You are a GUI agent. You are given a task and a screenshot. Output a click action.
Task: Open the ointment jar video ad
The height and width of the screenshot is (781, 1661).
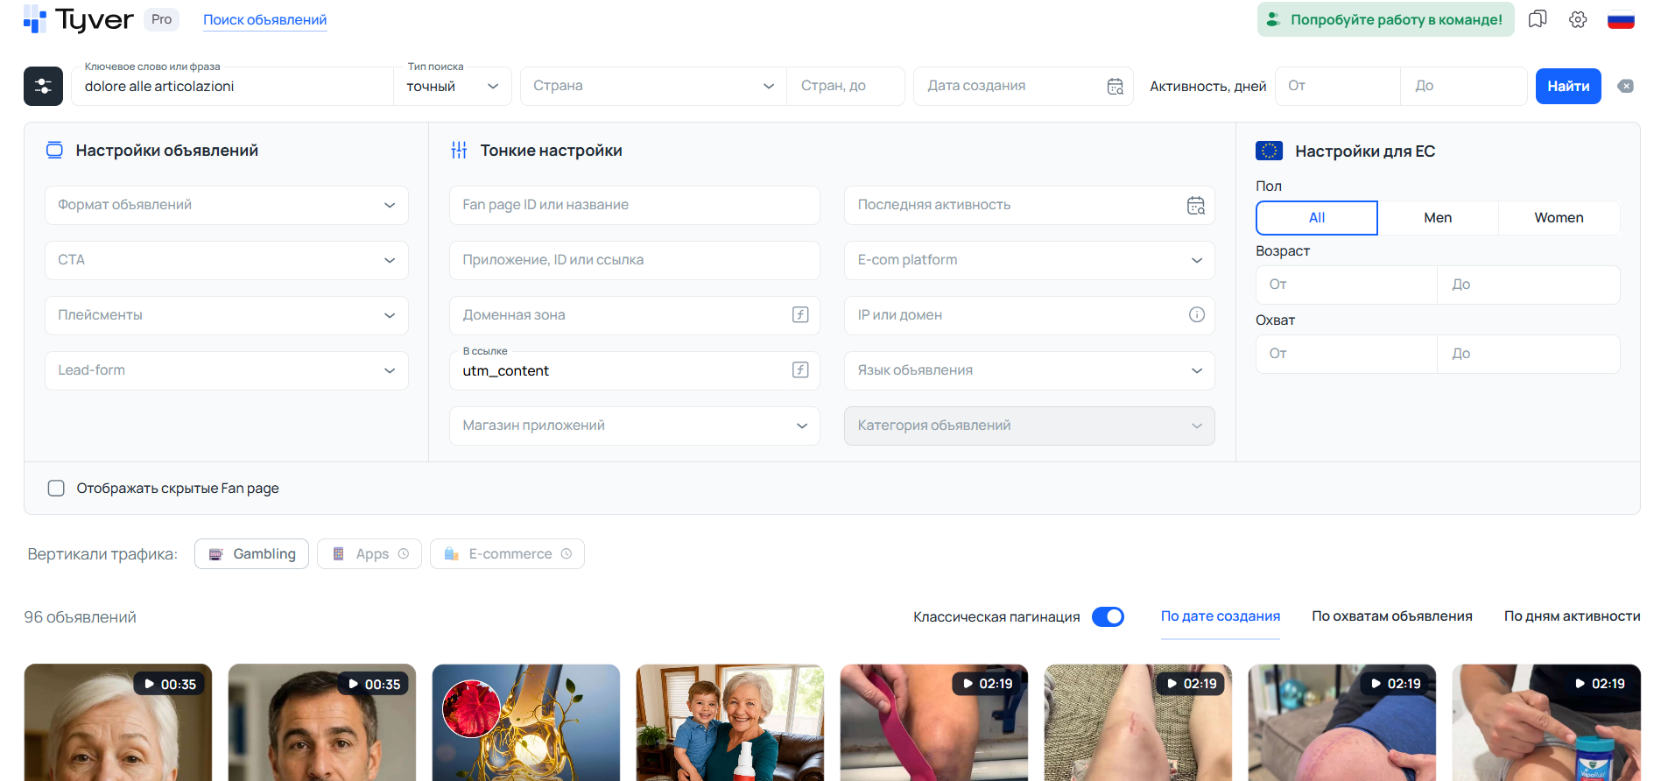1546,722
